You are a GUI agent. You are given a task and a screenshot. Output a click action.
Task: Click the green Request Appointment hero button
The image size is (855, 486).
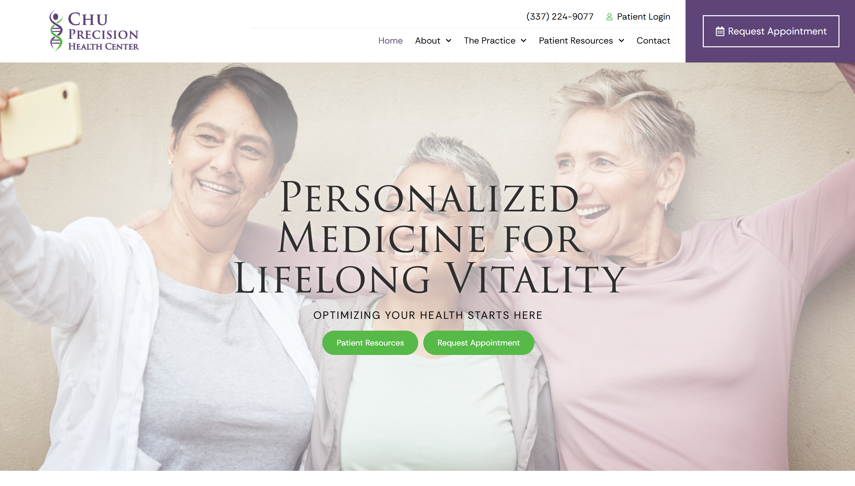coord(478,342)
